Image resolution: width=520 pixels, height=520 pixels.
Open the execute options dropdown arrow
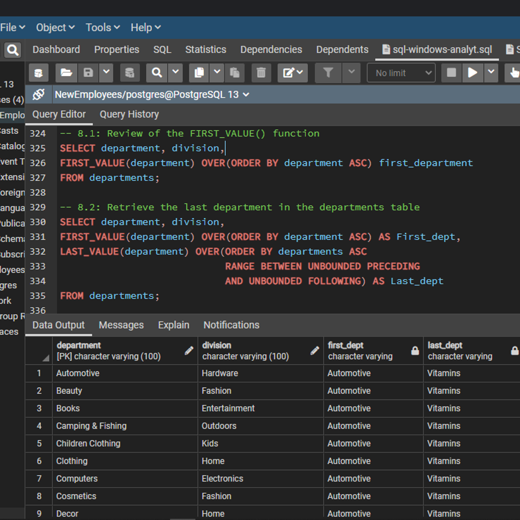(491, 73)
